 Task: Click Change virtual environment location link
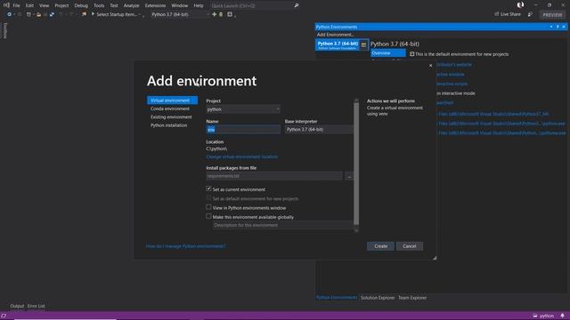pyautogui.click(x=242, y=156)
